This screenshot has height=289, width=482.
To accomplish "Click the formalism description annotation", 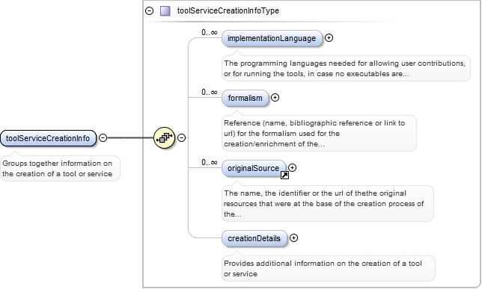I will coord(319,133).
